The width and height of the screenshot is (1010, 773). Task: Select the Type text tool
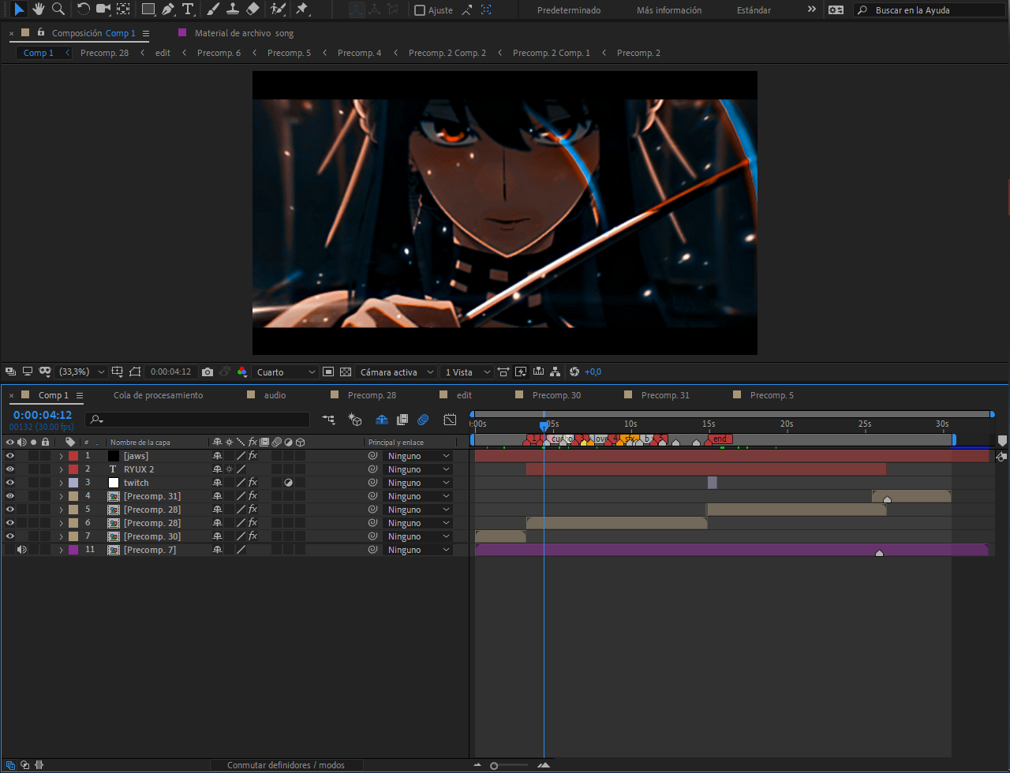(x=188, y=9)
